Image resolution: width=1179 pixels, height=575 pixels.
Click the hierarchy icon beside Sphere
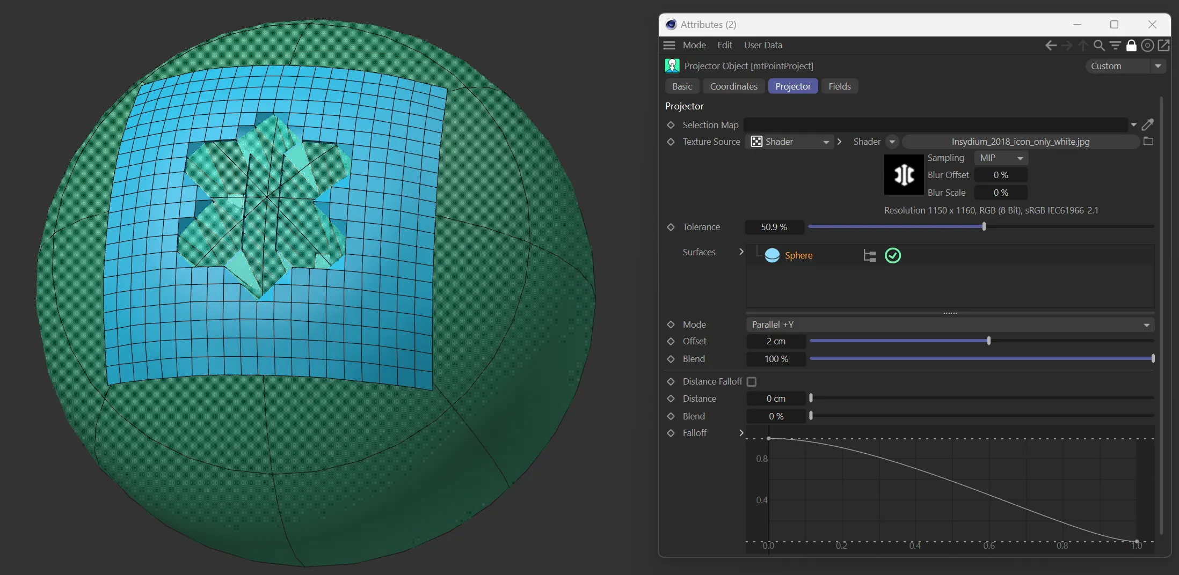pyautogui.click(x=869, y=256)
